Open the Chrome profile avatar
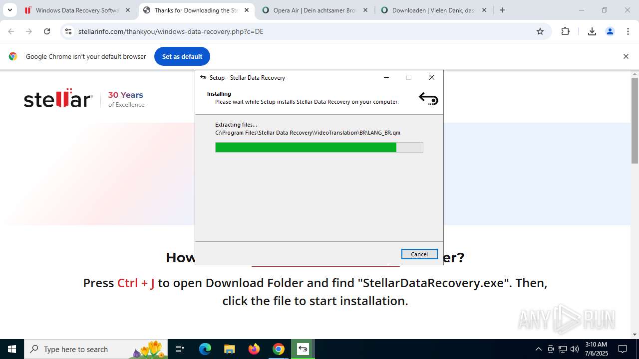 pyautogui.click(x=610, y=31)
